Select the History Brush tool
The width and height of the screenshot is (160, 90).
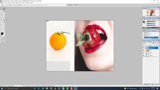tap(4, 19)
